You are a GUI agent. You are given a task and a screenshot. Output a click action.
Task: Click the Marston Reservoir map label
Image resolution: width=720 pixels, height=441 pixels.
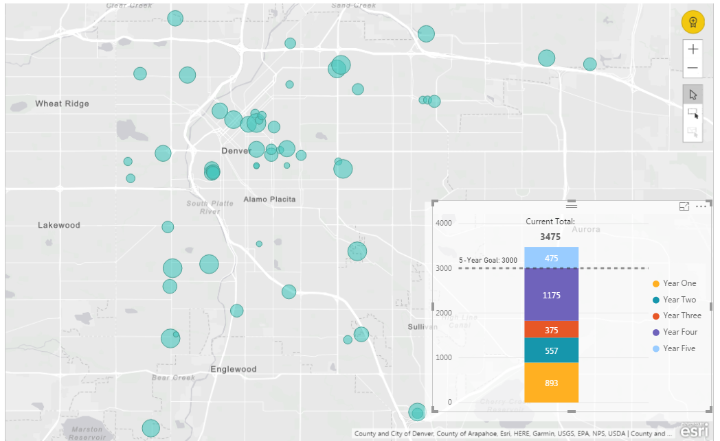87,433
